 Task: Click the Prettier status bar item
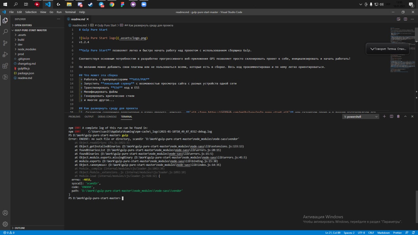(x=397, y=233)
